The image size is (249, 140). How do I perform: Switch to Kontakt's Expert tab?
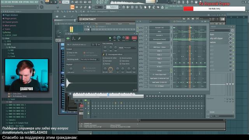pyautogui.click(x=120, y=24)
